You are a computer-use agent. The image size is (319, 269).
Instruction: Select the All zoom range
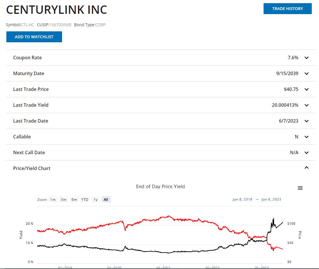(x=106, y=199)
